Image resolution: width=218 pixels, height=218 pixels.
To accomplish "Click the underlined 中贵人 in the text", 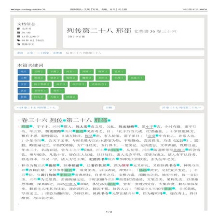I will (x=71, y=184).
